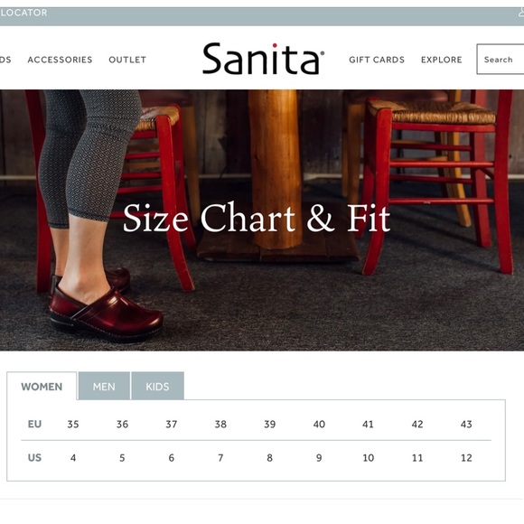Image resolution: width=524 pixels, height=524 pixels.
Task: Click the LOCATOR link in top bar
Action: pyautogui.click(x=23, y=13)
